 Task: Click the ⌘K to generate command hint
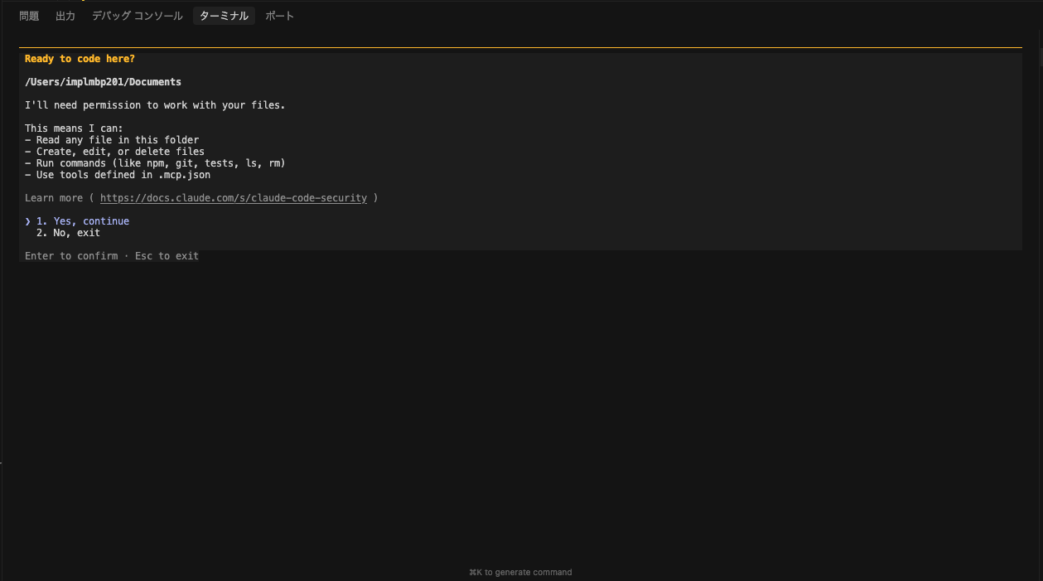[520, 572]
